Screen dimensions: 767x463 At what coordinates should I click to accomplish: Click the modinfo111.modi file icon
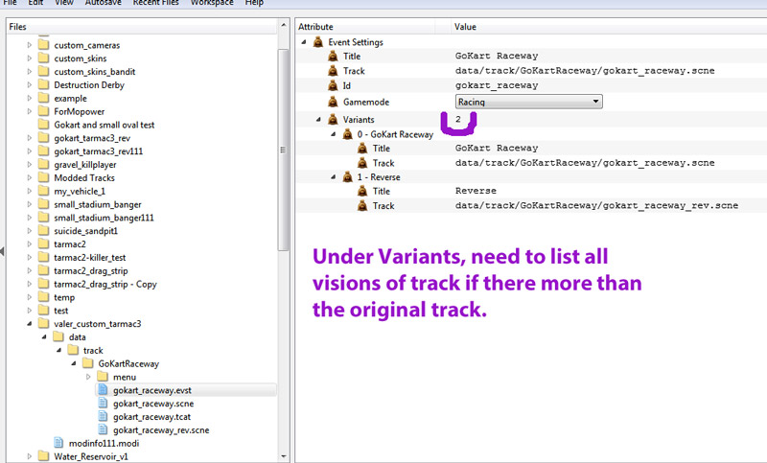point(58,443)
